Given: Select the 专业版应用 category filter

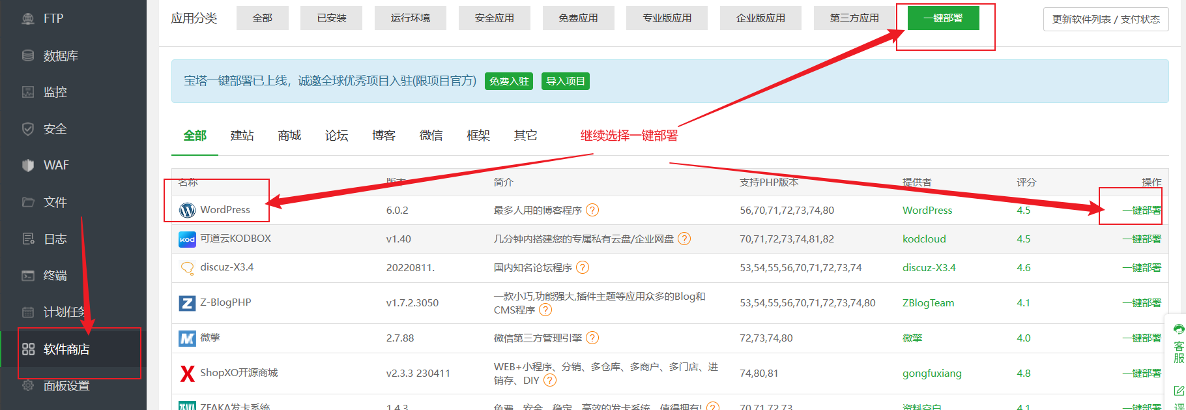Looking at the screenshot, I should 667,18.
